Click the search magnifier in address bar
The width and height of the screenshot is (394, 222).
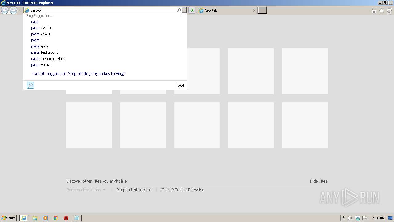coord(179,10)
